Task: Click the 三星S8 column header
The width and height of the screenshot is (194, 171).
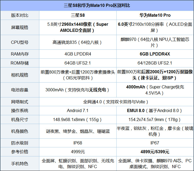Action: 78,15
